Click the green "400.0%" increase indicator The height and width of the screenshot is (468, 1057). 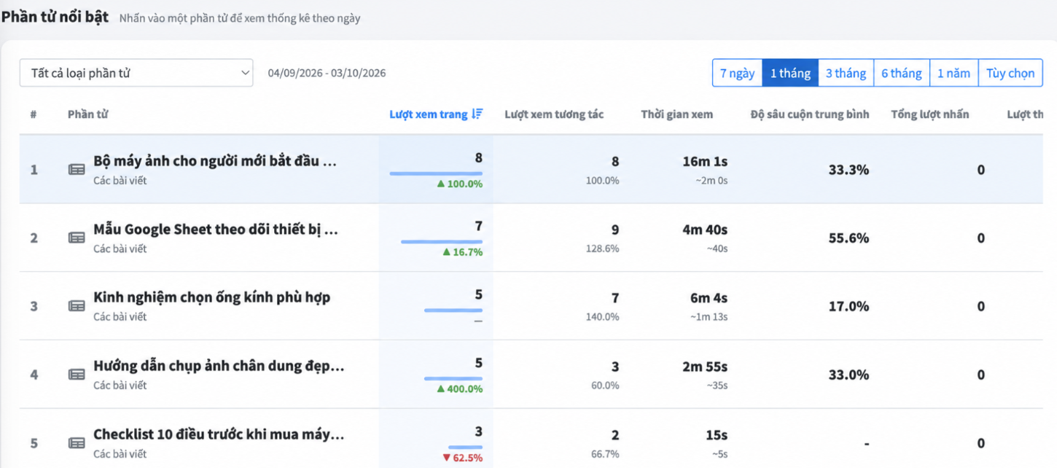click(459, 389)
